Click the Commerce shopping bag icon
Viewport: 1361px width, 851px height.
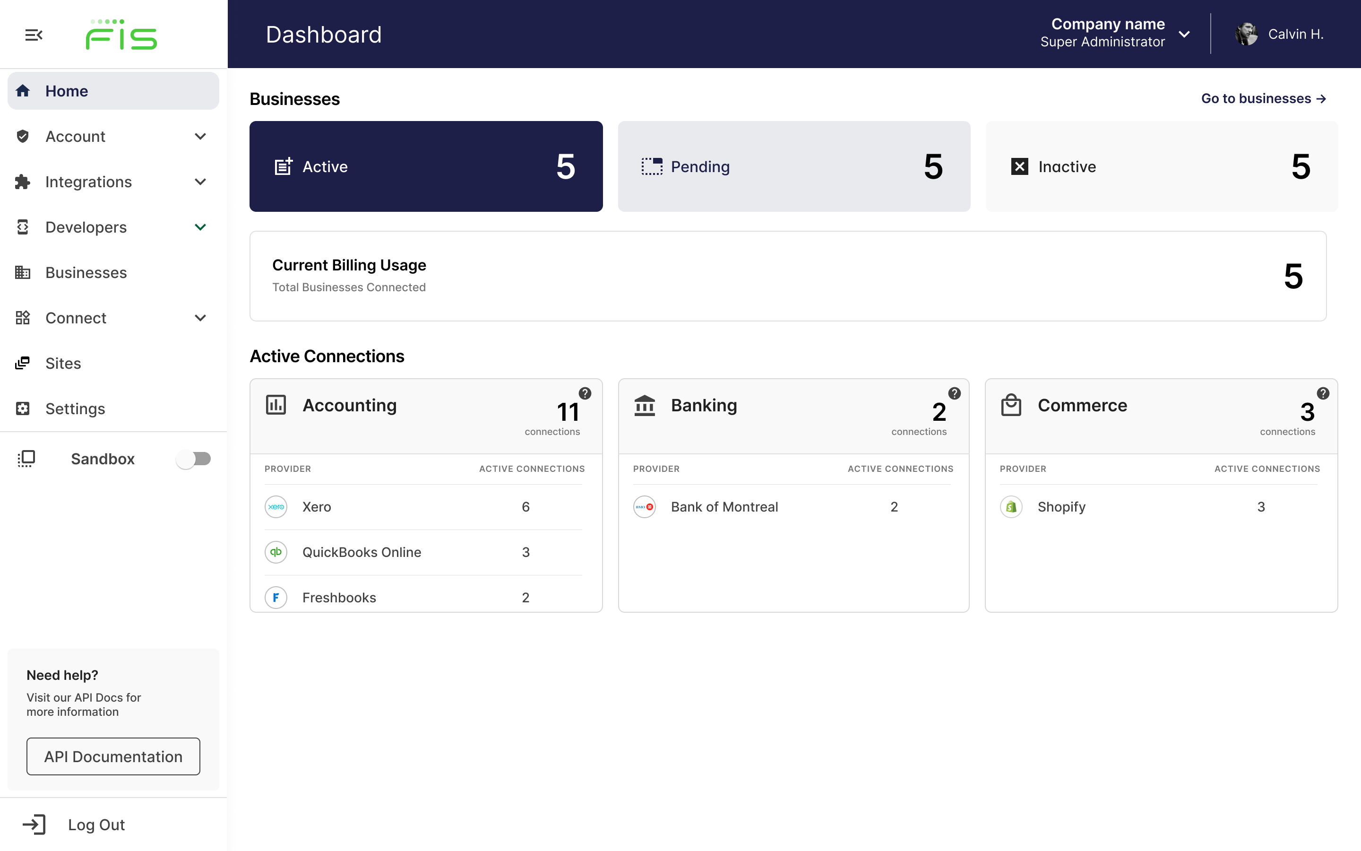(x=1011, y=405)
